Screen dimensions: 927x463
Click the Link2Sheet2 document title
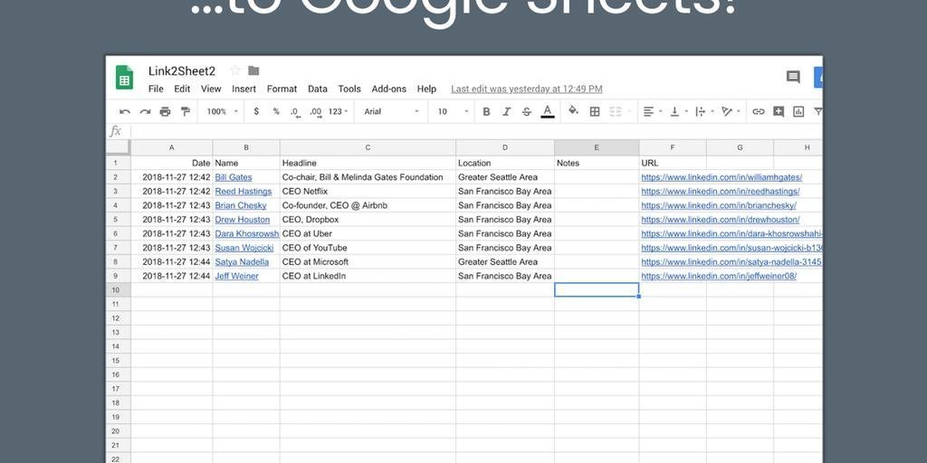(x=181, y=71)
